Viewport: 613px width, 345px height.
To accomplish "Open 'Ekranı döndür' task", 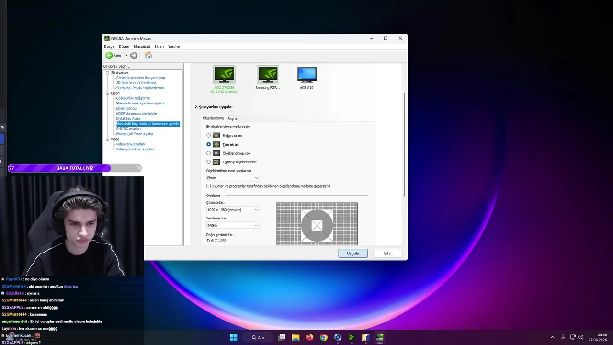I will (127, 108).
